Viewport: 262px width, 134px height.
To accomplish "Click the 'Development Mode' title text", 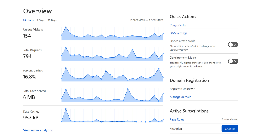I will 183,58.
